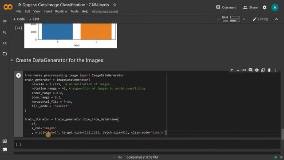This screenshot has height=160, width=284.
Task: Move the cell down
Action: click(238, 70)
